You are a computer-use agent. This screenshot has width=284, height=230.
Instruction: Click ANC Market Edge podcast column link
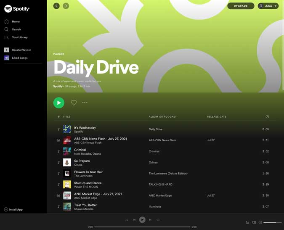click(160, 196)
